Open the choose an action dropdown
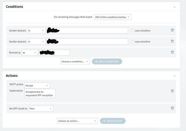Image resolution: width=186 pixels, height=131 pixels. click(x=77, y=121)
